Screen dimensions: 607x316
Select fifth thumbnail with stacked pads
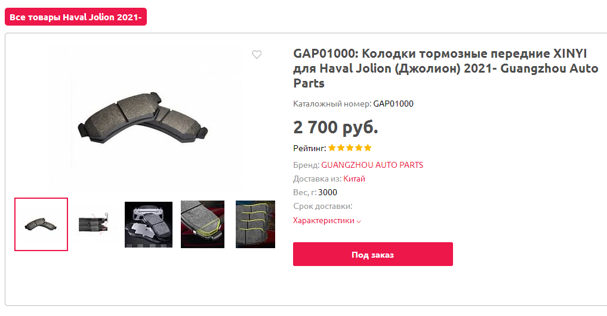[255, 224]
